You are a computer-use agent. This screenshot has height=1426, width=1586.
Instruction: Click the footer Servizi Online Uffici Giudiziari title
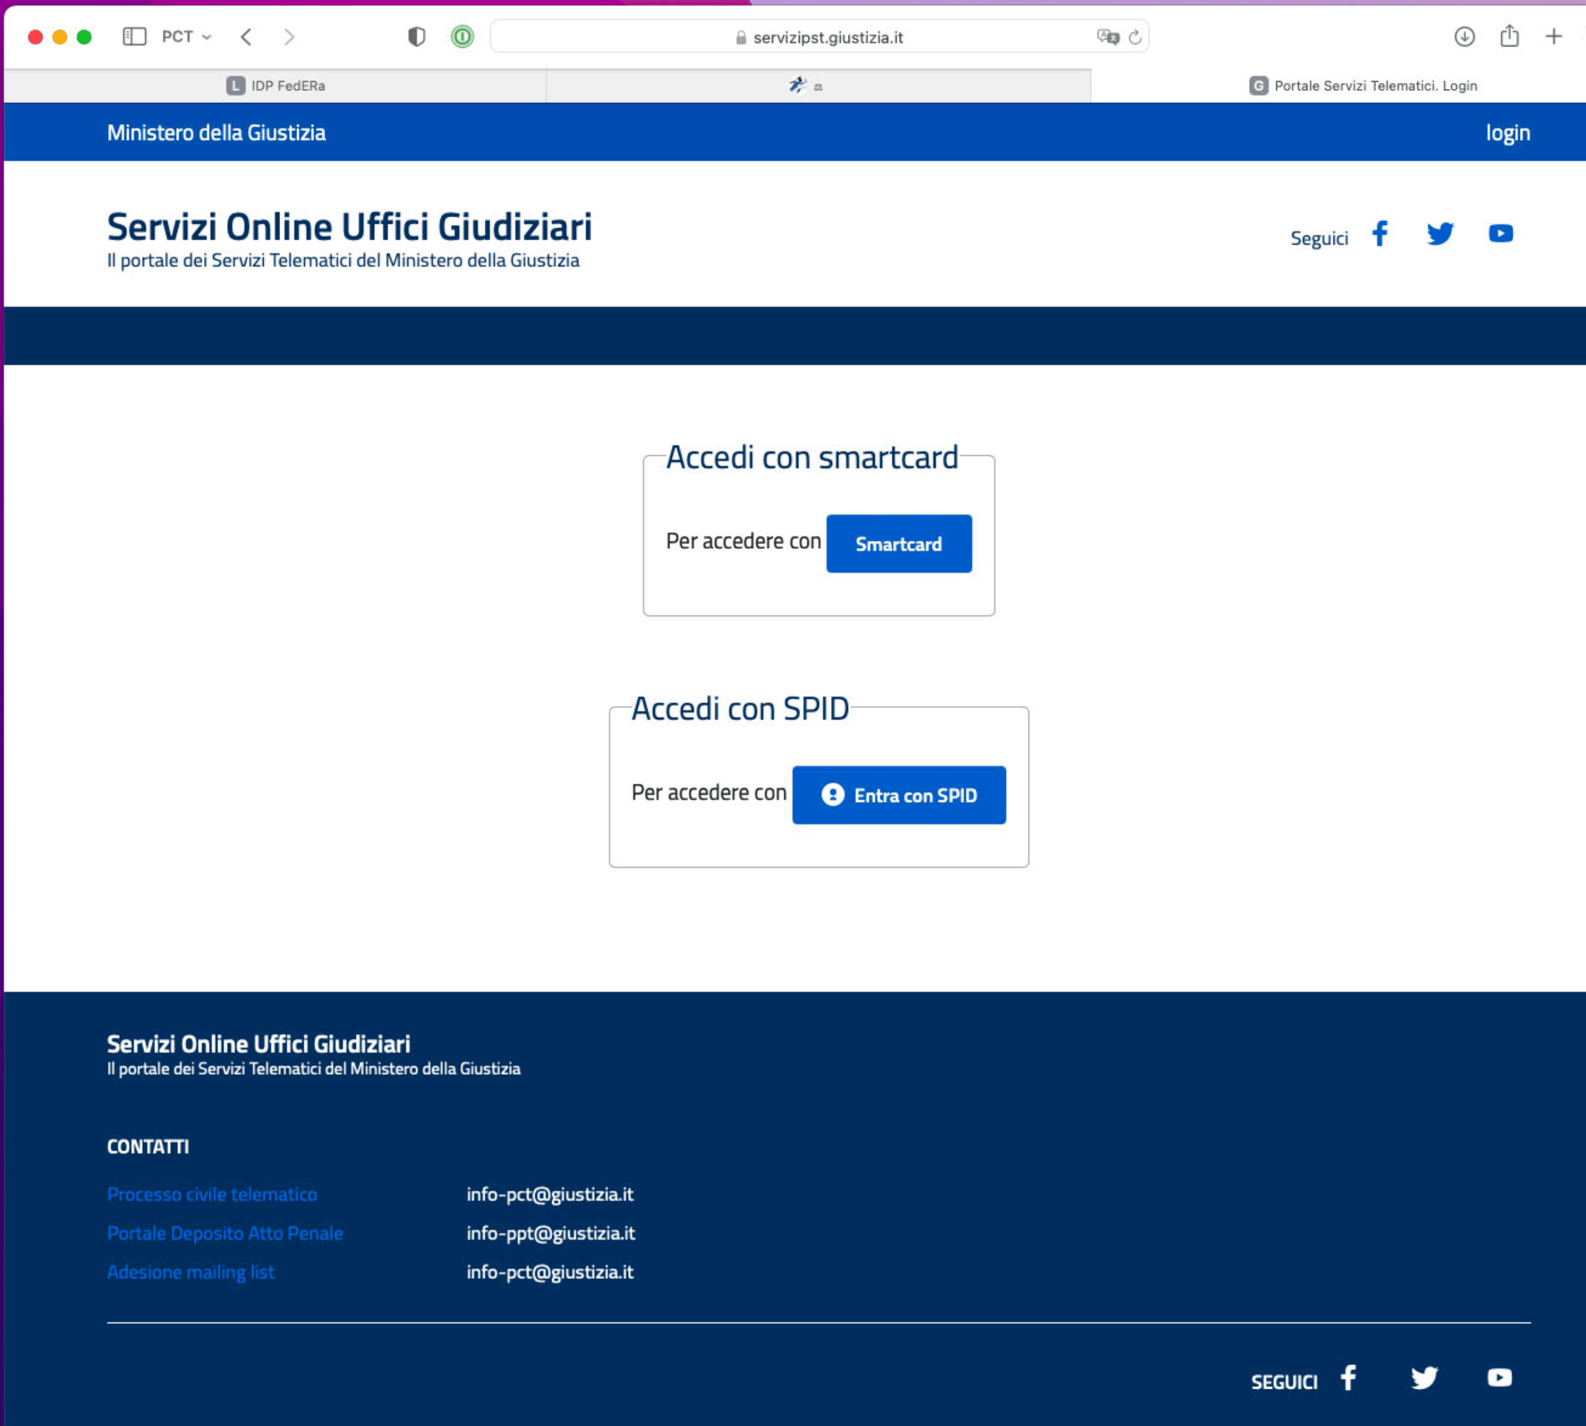pyautogui.click(x=258, y=1043)
